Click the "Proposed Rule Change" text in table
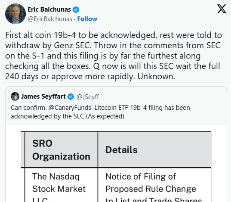This screenshot has height=202, width=231. (x=151, y=189)
